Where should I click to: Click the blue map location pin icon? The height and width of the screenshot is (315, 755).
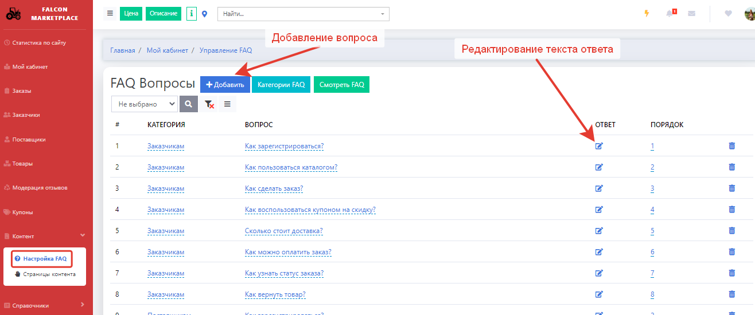205,14
